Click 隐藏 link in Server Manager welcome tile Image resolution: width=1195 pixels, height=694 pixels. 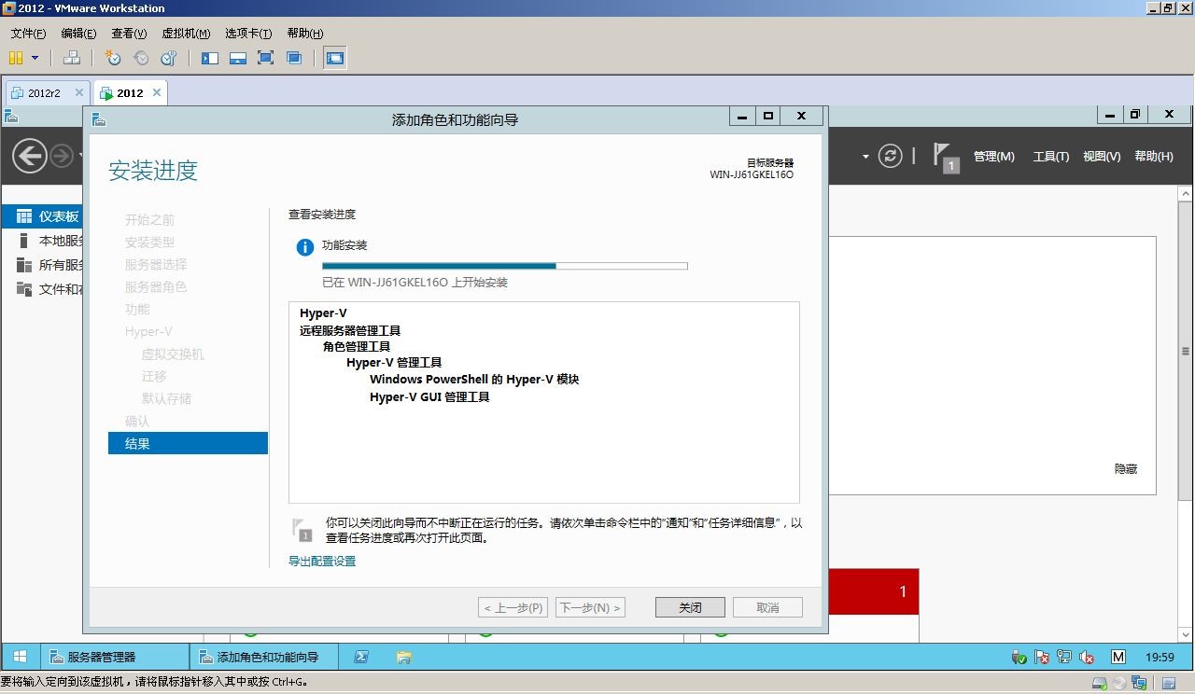point(1126,469)
